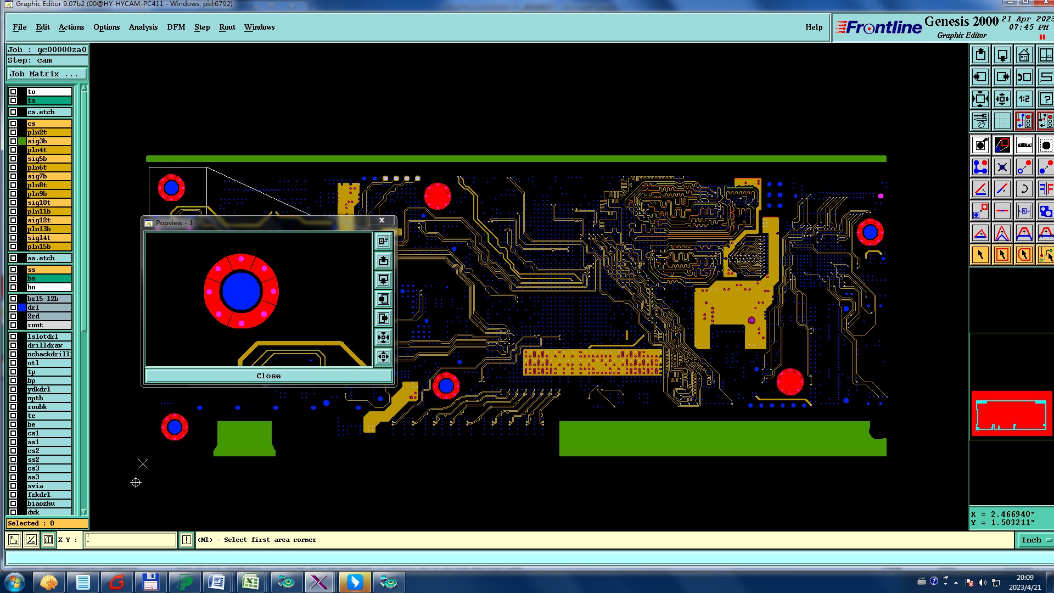
Task: Click the grid display icon
Action: coord(1002,121)
